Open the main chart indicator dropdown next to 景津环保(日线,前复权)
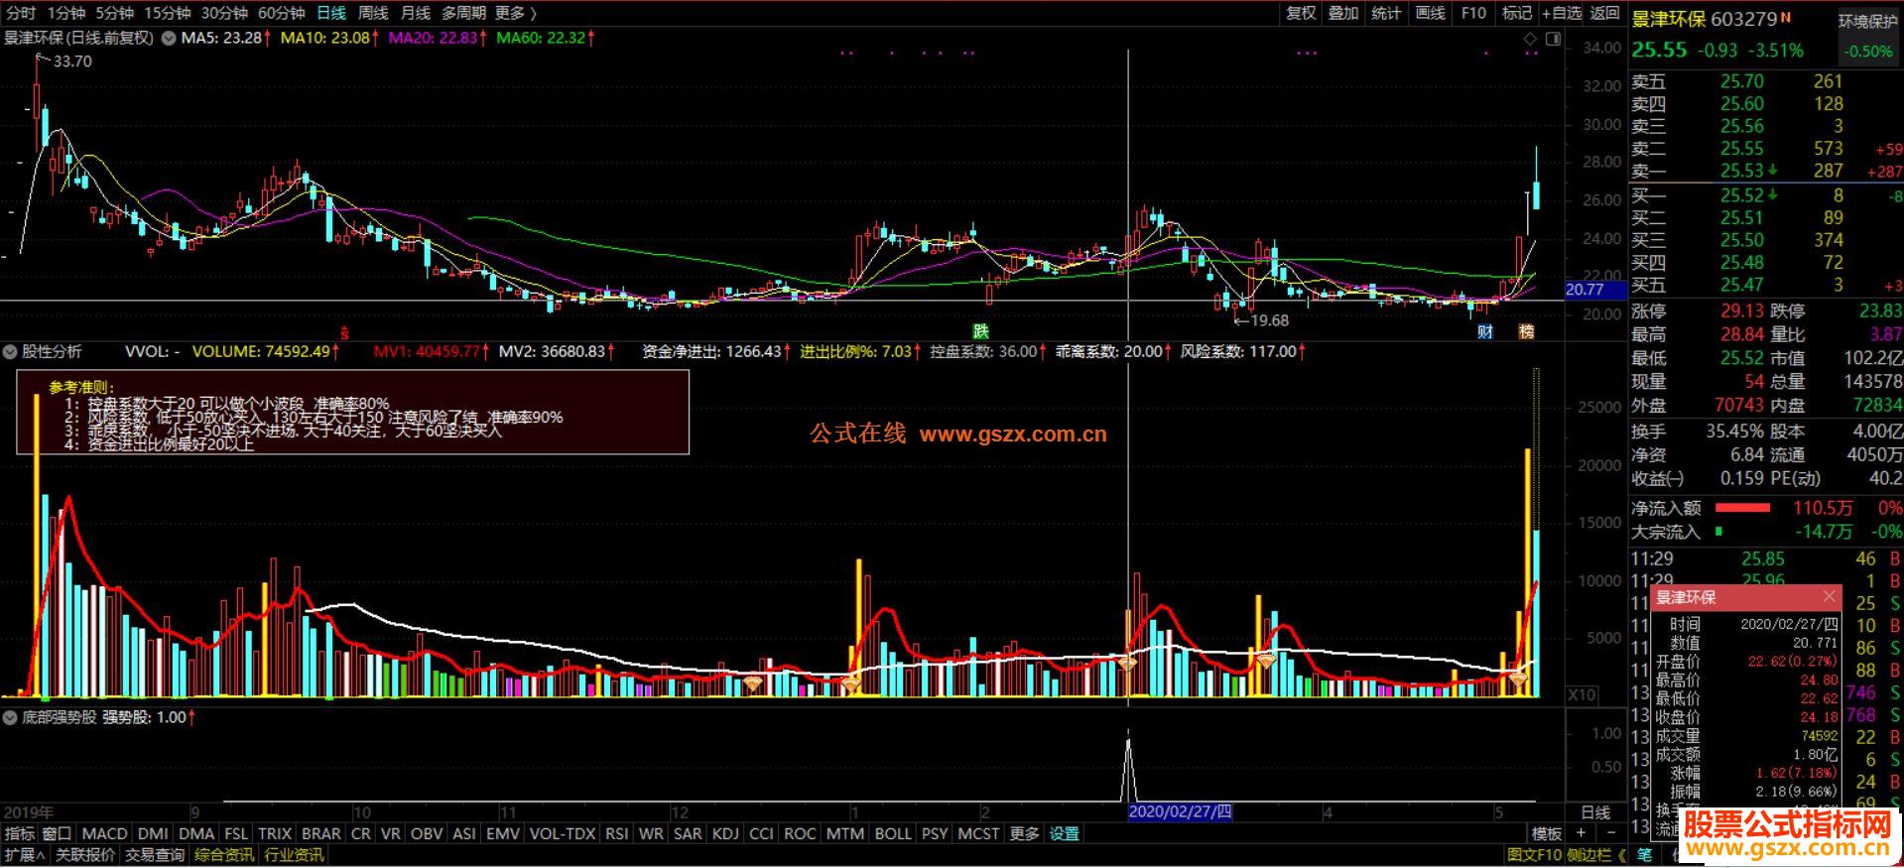Image resolution: width=1904 pixels, height=868 pixels. [x=168, y=39]
